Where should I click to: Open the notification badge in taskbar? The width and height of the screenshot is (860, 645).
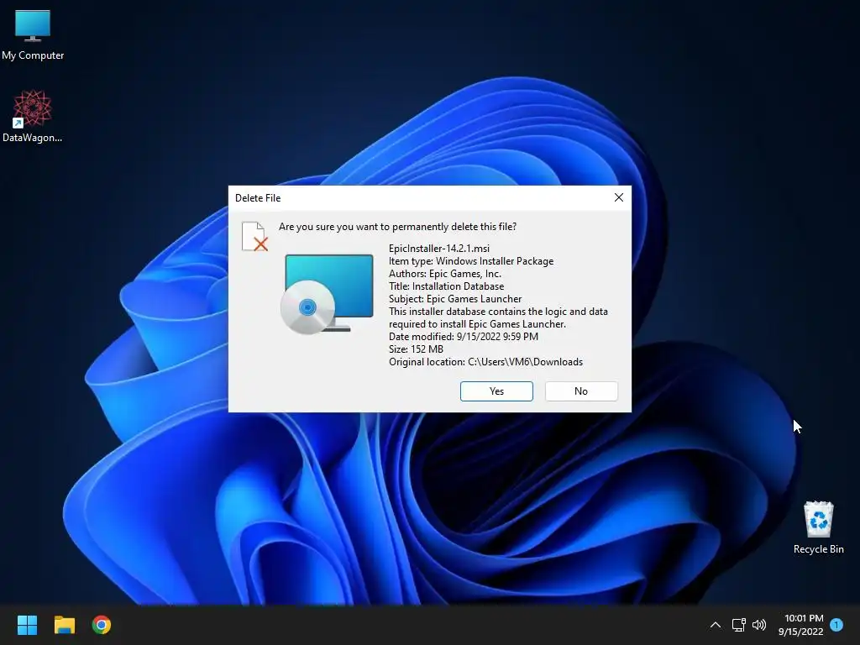click(836, 625)
